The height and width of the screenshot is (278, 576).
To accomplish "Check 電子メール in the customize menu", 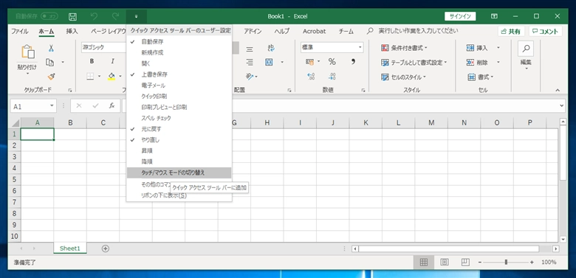I will (x=179, y=86).
